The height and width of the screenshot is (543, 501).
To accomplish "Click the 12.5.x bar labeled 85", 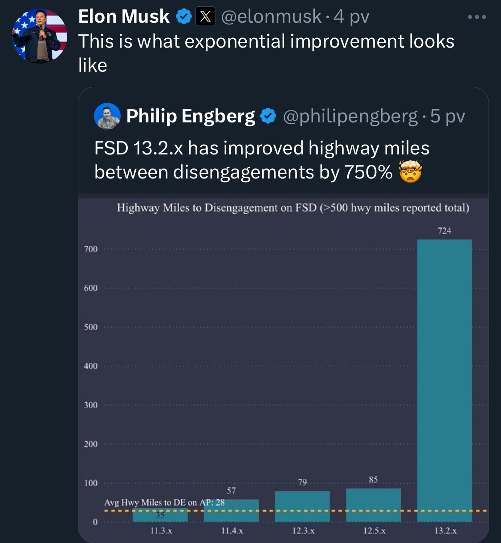I will point(373,505).
